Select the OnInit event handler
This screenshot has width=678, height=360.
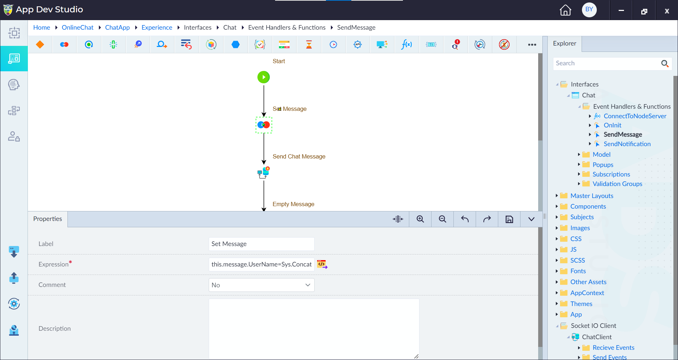point(612,125)
